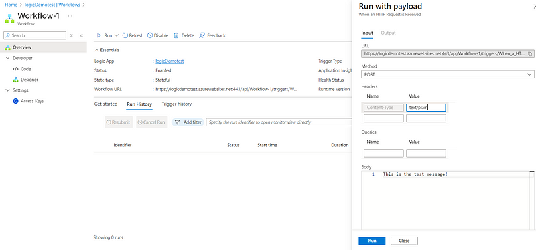Click the Content-Type value field
The width and height of the screenshot is (536, 250).
[x=426, y=108]
